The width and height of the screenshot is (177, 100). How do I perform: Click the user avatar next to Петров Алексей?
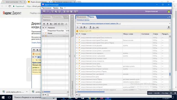click(x=169, y=11)
